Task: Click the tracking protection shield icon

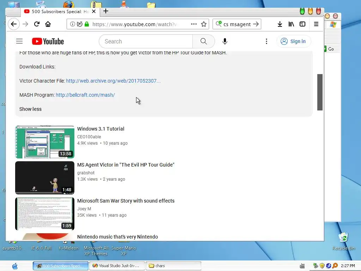Action: 79,24
